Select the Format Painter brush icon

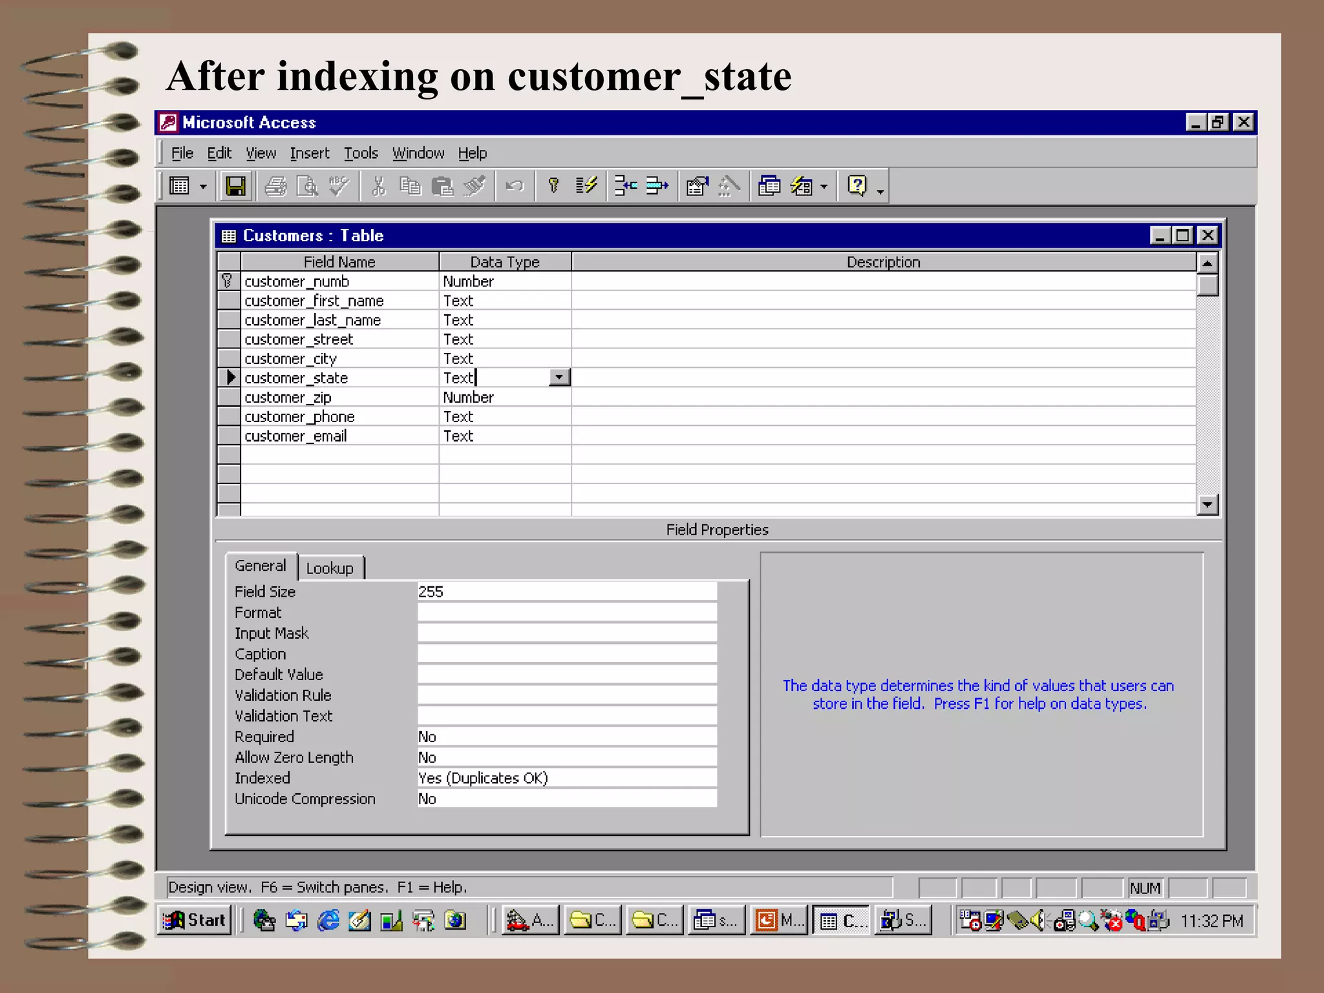pyautogui.click(x=475, y=186)
